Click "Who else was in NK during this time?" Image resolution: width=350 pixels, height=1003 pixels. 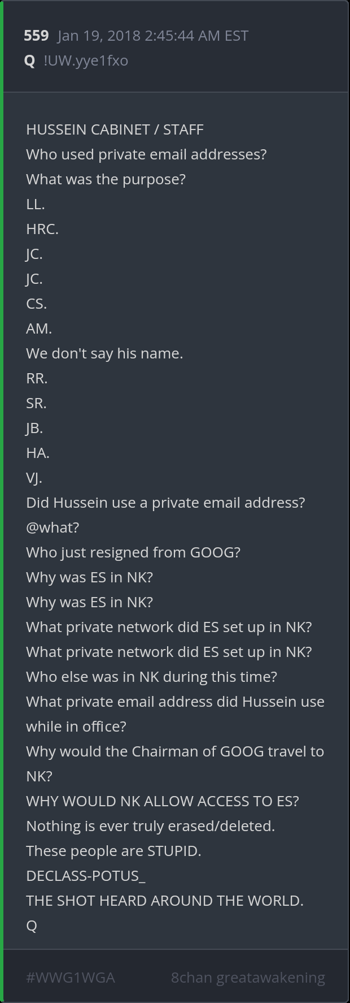pyautogui.click(x=151, y=677)
